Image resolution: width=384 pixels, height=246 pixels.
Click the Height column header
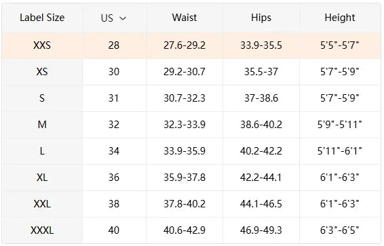coord(340,18)
